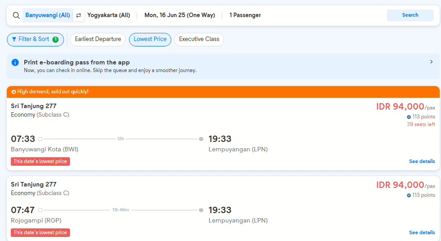Toggle the Lowest Price sort chip
This screenshot has height=241, width=441.
click(x=150, y=39)
